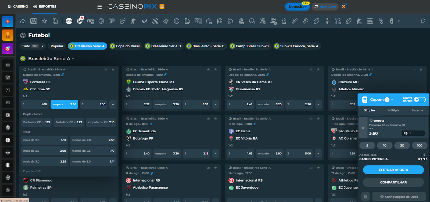
Task: Favorite the CR Vasco da Gama match star
Action: click(318, 69)
